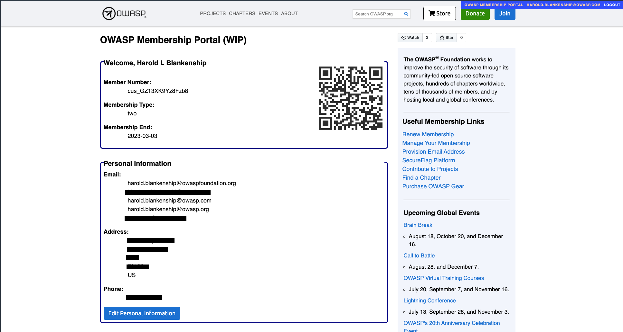The height and width of the screenshot is (332, 623).
Task: Select harold.blankenship@owasp.org email
Action: (168, 209)
